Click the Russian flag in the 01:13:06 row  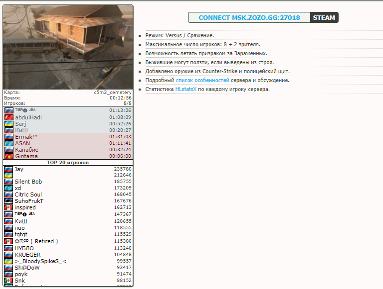coord(9,110)
